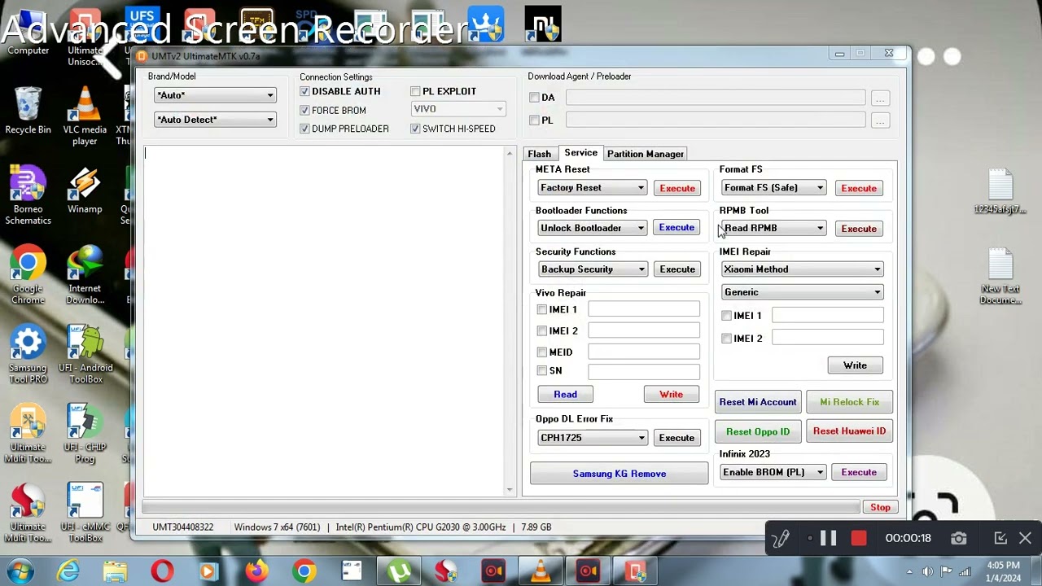Click the Windows Start button
Screen dimensions: 1042x586
point(20,571)
